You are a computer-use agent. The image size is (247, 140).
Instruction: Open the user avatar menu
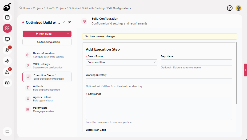tap(238, 8)
